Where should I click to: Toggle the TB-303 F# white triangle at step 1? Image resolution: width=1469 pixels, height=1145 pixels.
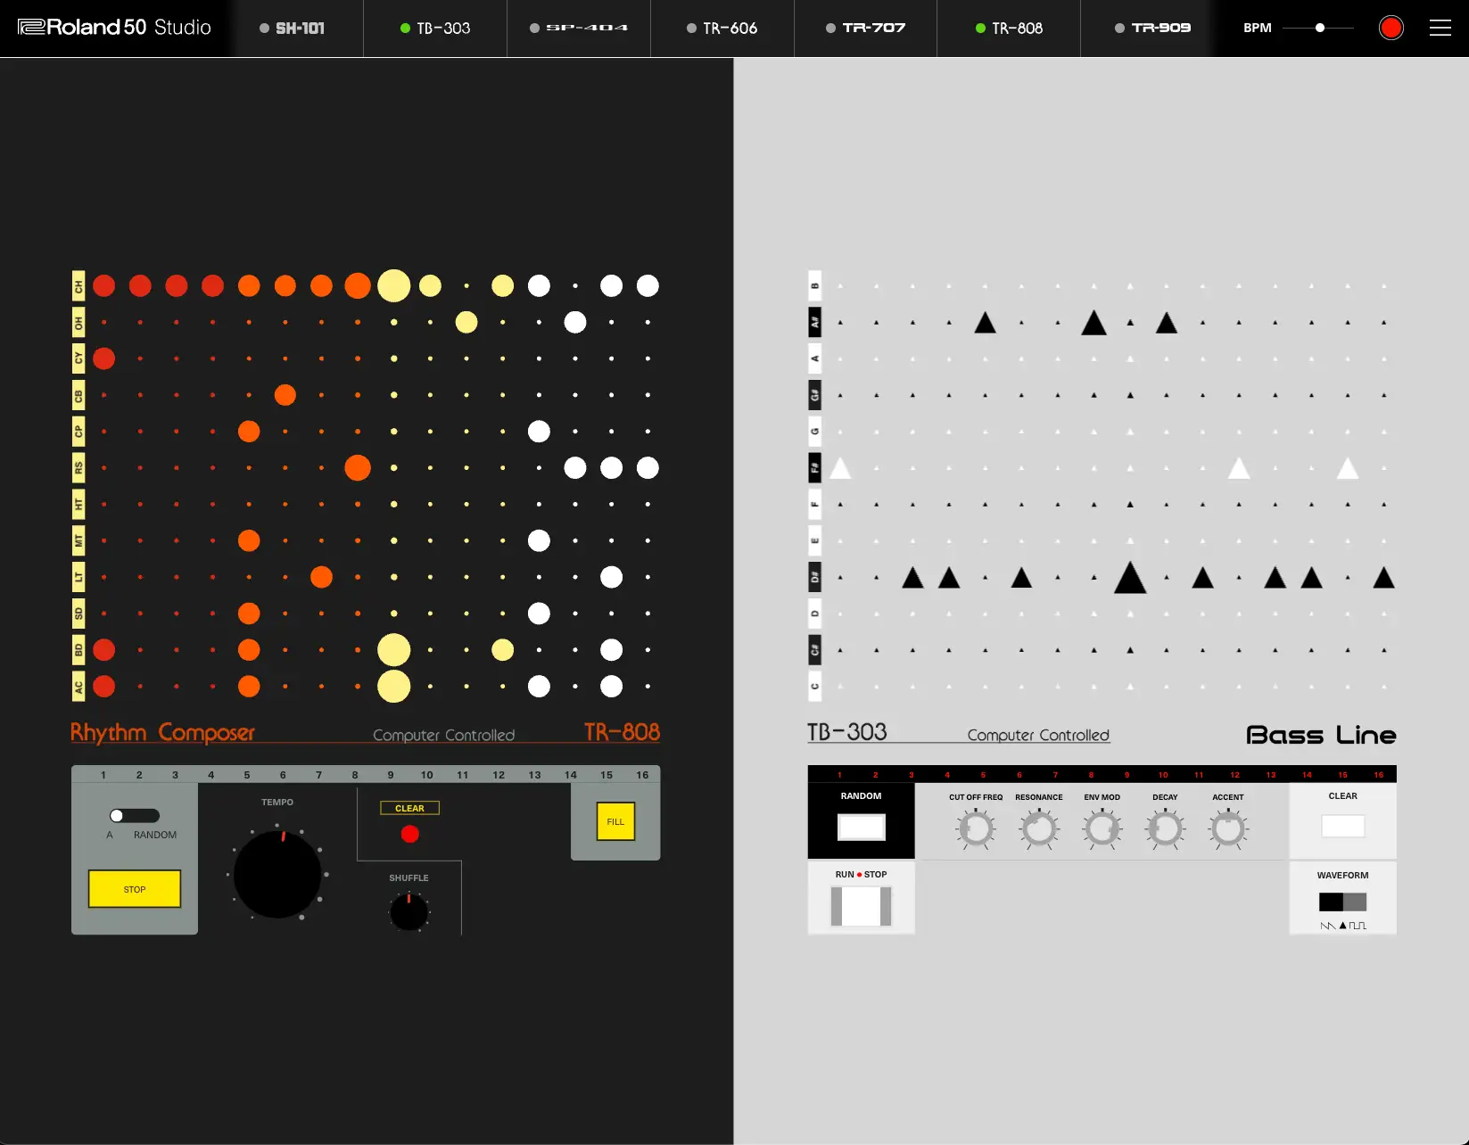840,468
